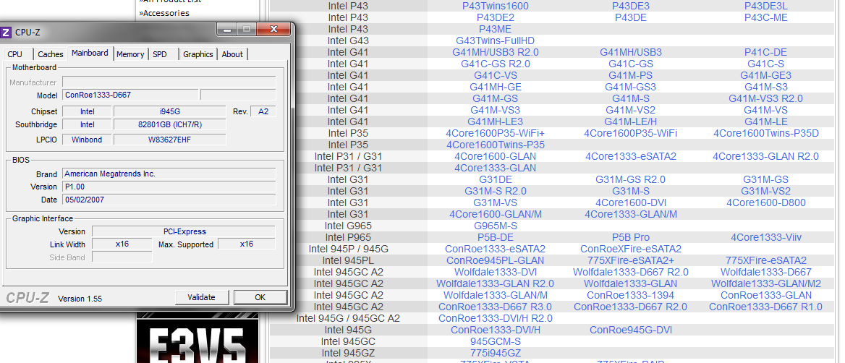The height and width of the screenshot is (363, 845).
Task: Open the ConRoe1333-1394 link
Action: (631, 295)
